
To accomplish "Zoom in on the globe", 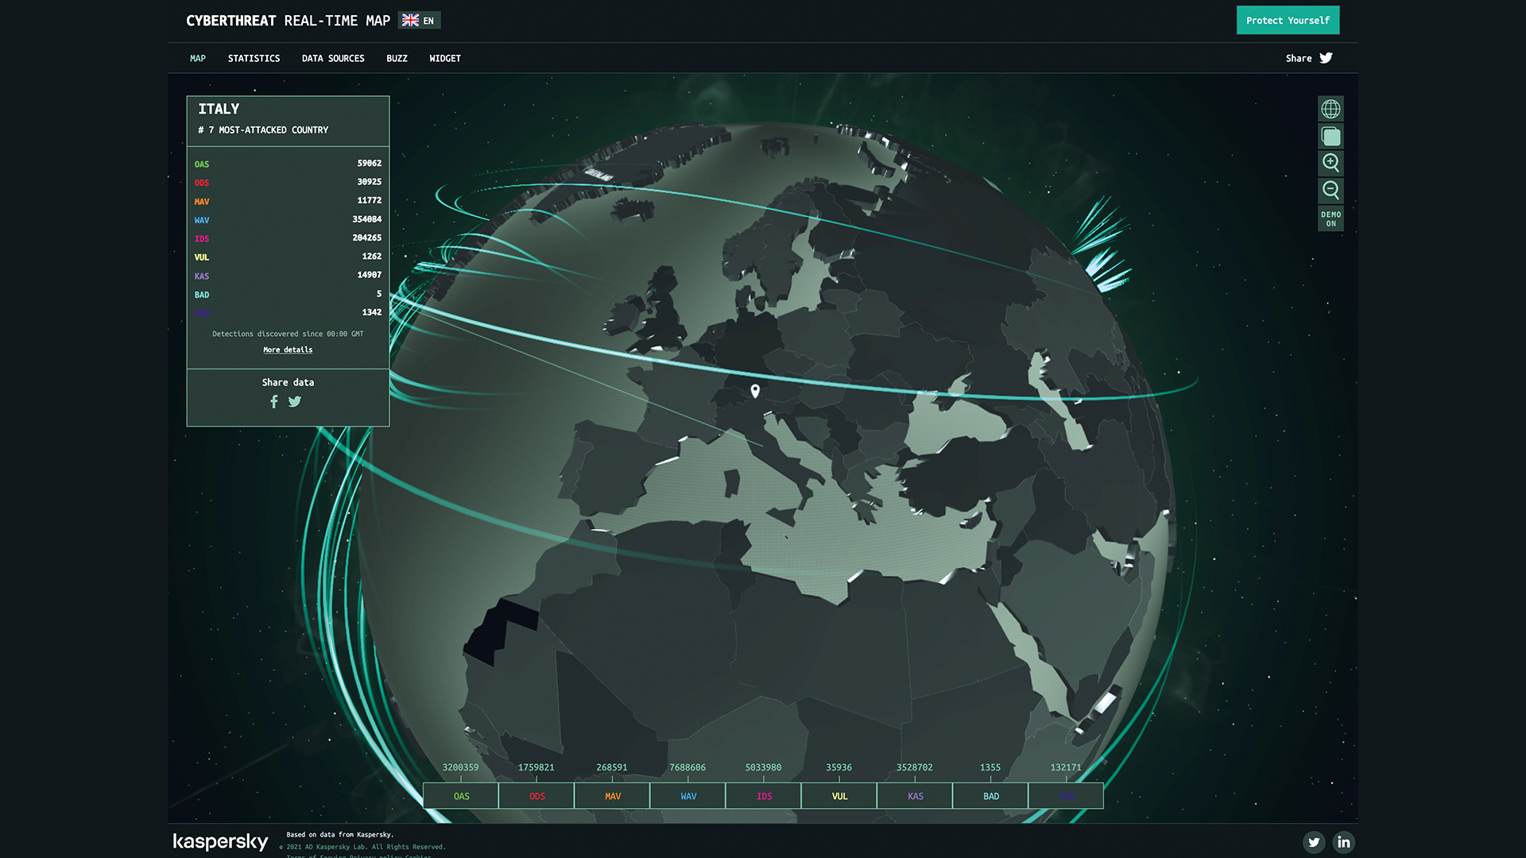I will [1330, 164].
